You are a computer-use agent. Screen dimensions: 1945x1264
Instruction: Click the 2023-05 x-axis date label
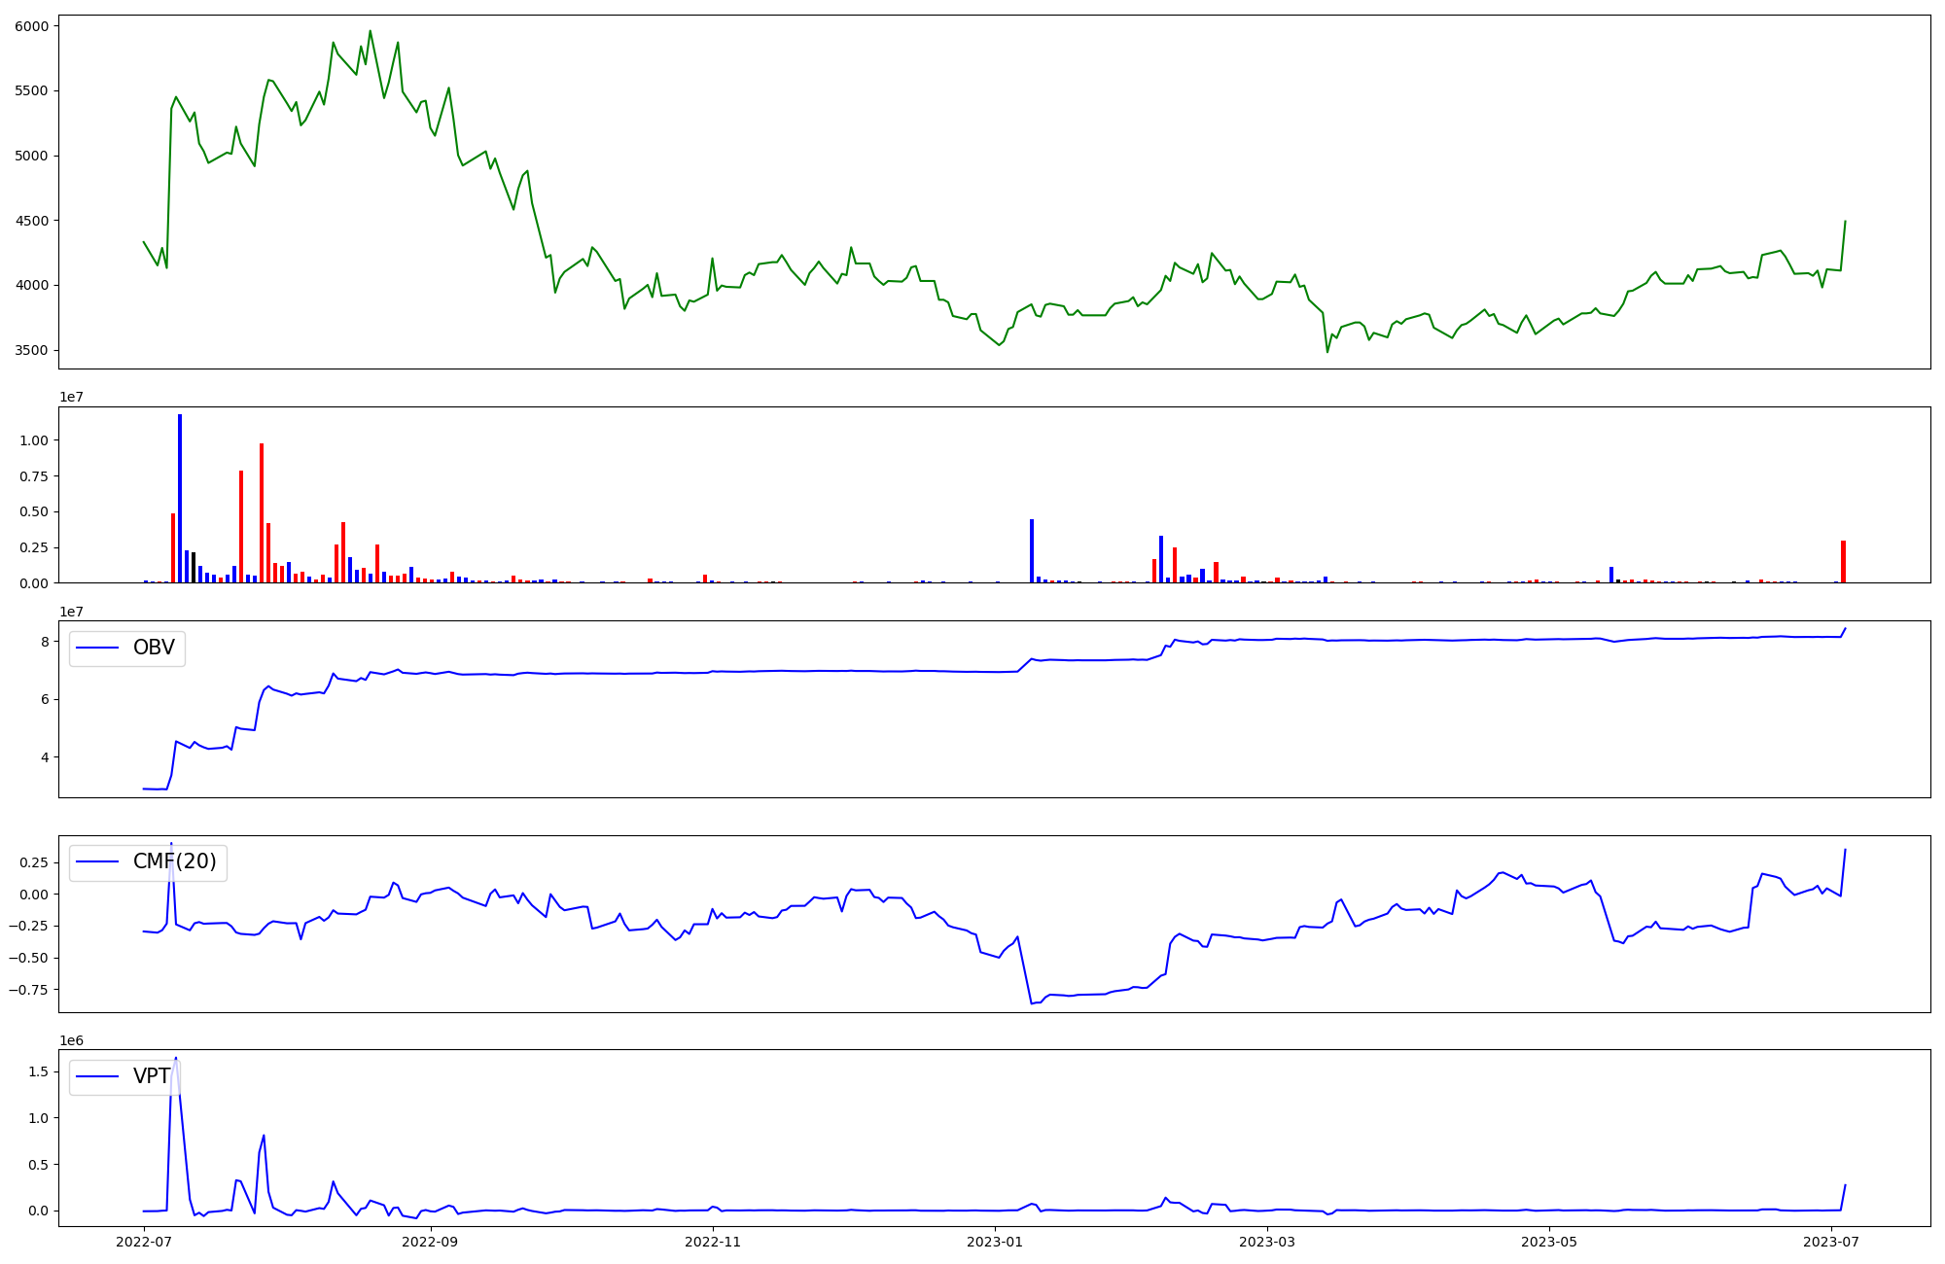[x=1548, y=1241]
